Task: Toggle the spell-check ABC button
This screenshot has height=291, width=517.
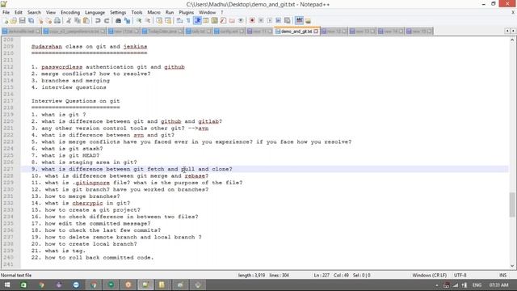Action: 299,20
